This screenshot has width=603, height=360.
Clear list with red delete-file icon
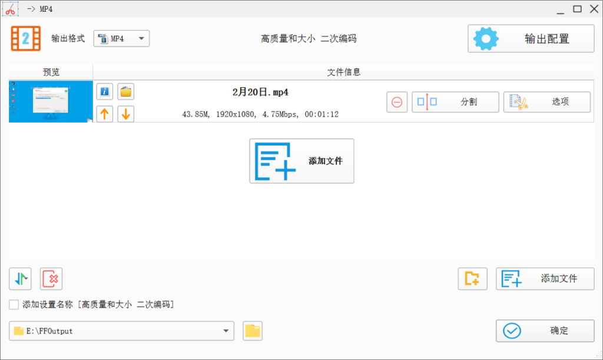51,279
